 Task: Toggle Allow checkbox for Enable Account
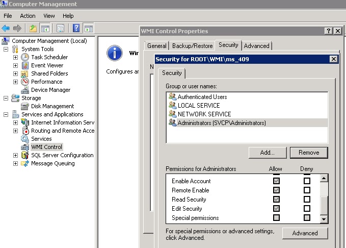(x=276, y=181)
